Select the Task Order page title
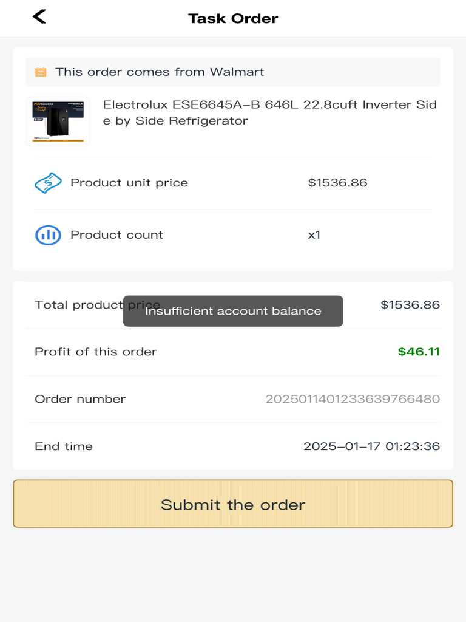Viewport: 466px width, 622px height. [233, 18]
